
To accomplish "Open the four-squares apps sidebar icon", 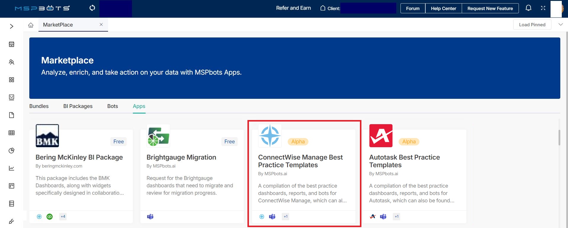I will click(x=12, y=80).
